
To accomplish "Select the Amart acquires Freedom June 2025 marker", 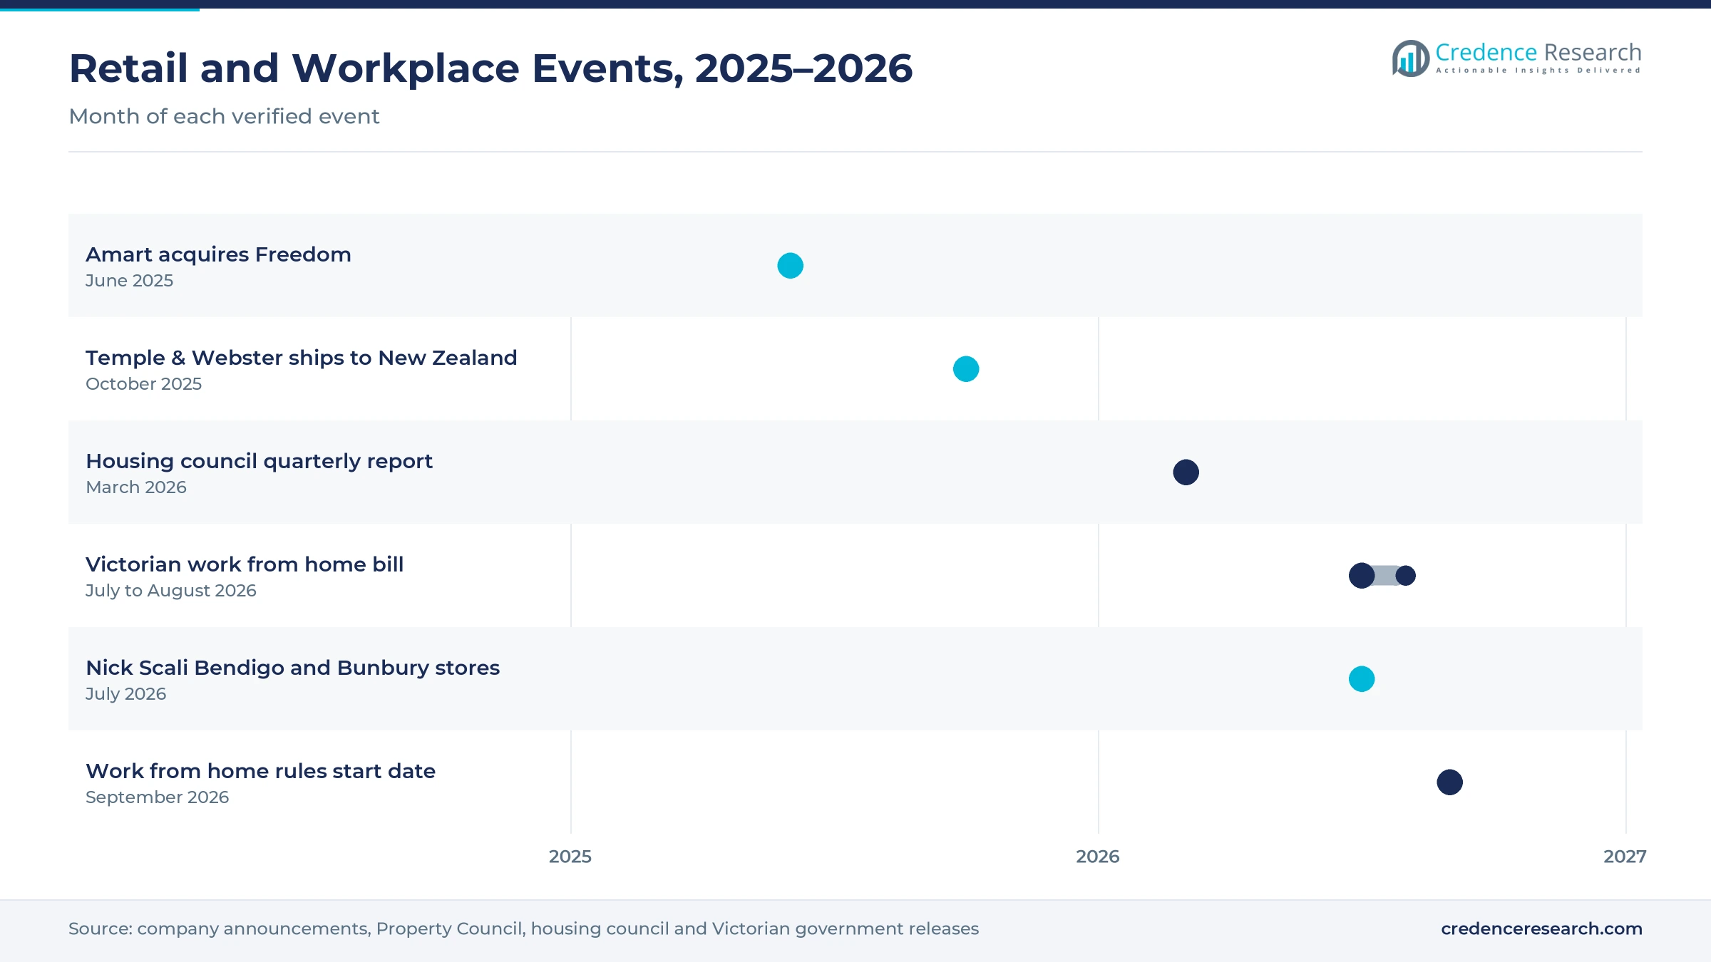I will pos(790,266).
